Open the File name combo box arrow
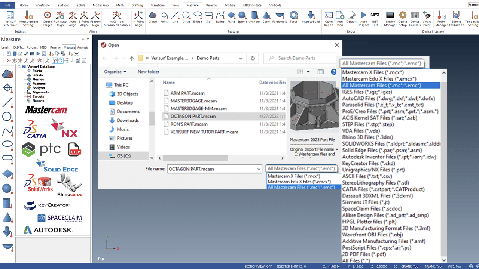Viewport: 479px width, 269px height. tap(259, 169)
